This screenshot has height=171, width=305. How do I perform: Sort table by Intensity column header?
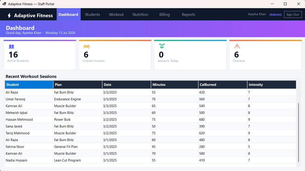pyautogui.click(x=271, y=85)
